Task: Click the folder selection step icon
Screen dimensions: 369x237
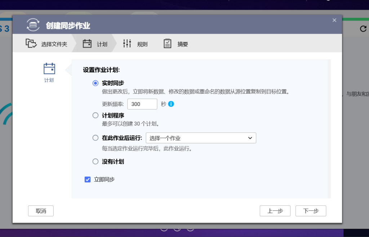Action: click(x=32, y=43)
